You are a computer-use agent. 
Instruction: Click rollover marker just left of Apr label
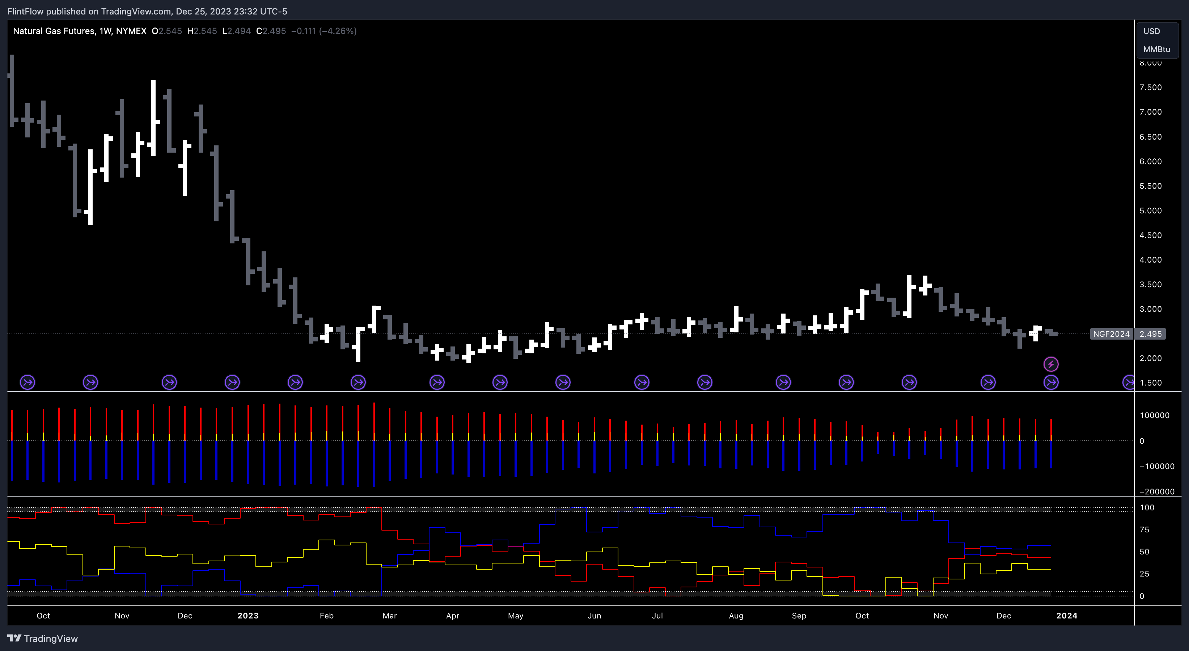click(x=437, y=382)
